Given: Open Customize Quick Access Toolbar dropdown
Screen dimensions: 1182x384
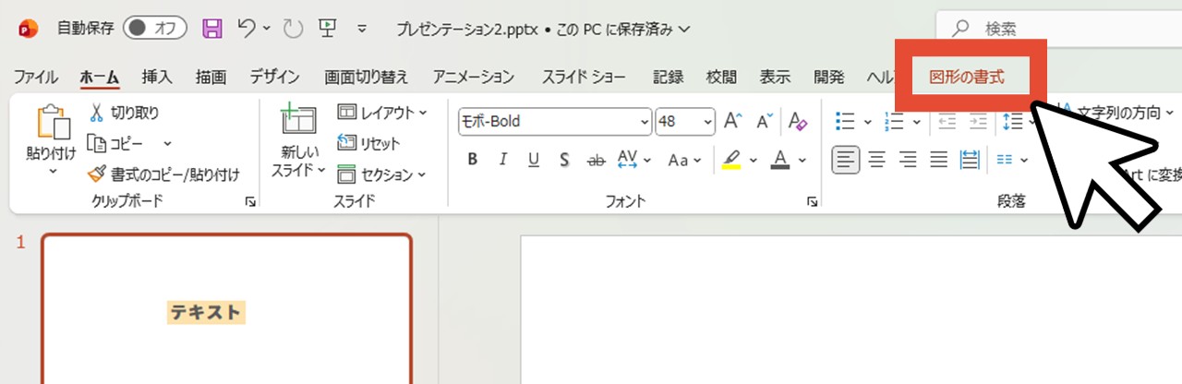Looking at the screenshot, I should (361, 29).
